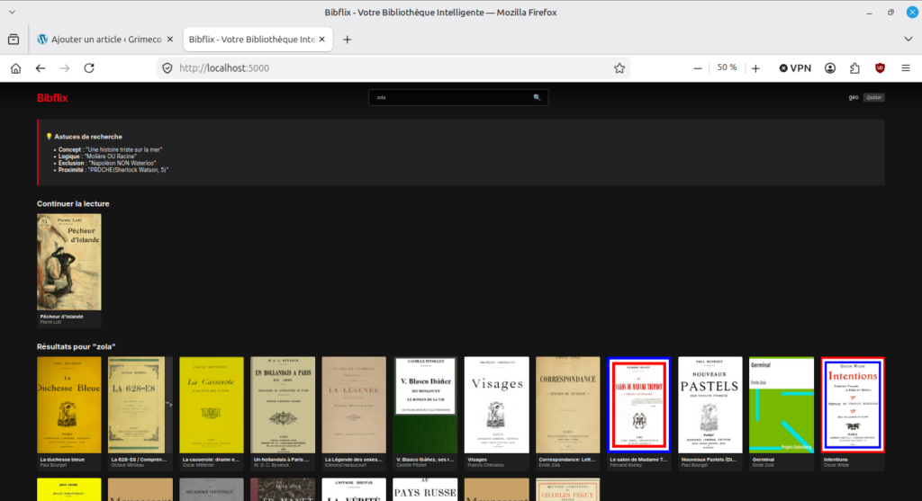Click the Quitter logout button

pyautogui.click(x=873, y=97)
